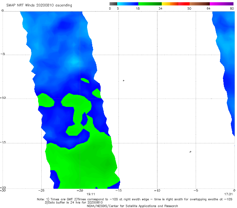The image size is (237, 208).
Task: Click the light cyan low-wind spot in the swath
Action: (74, 62)
